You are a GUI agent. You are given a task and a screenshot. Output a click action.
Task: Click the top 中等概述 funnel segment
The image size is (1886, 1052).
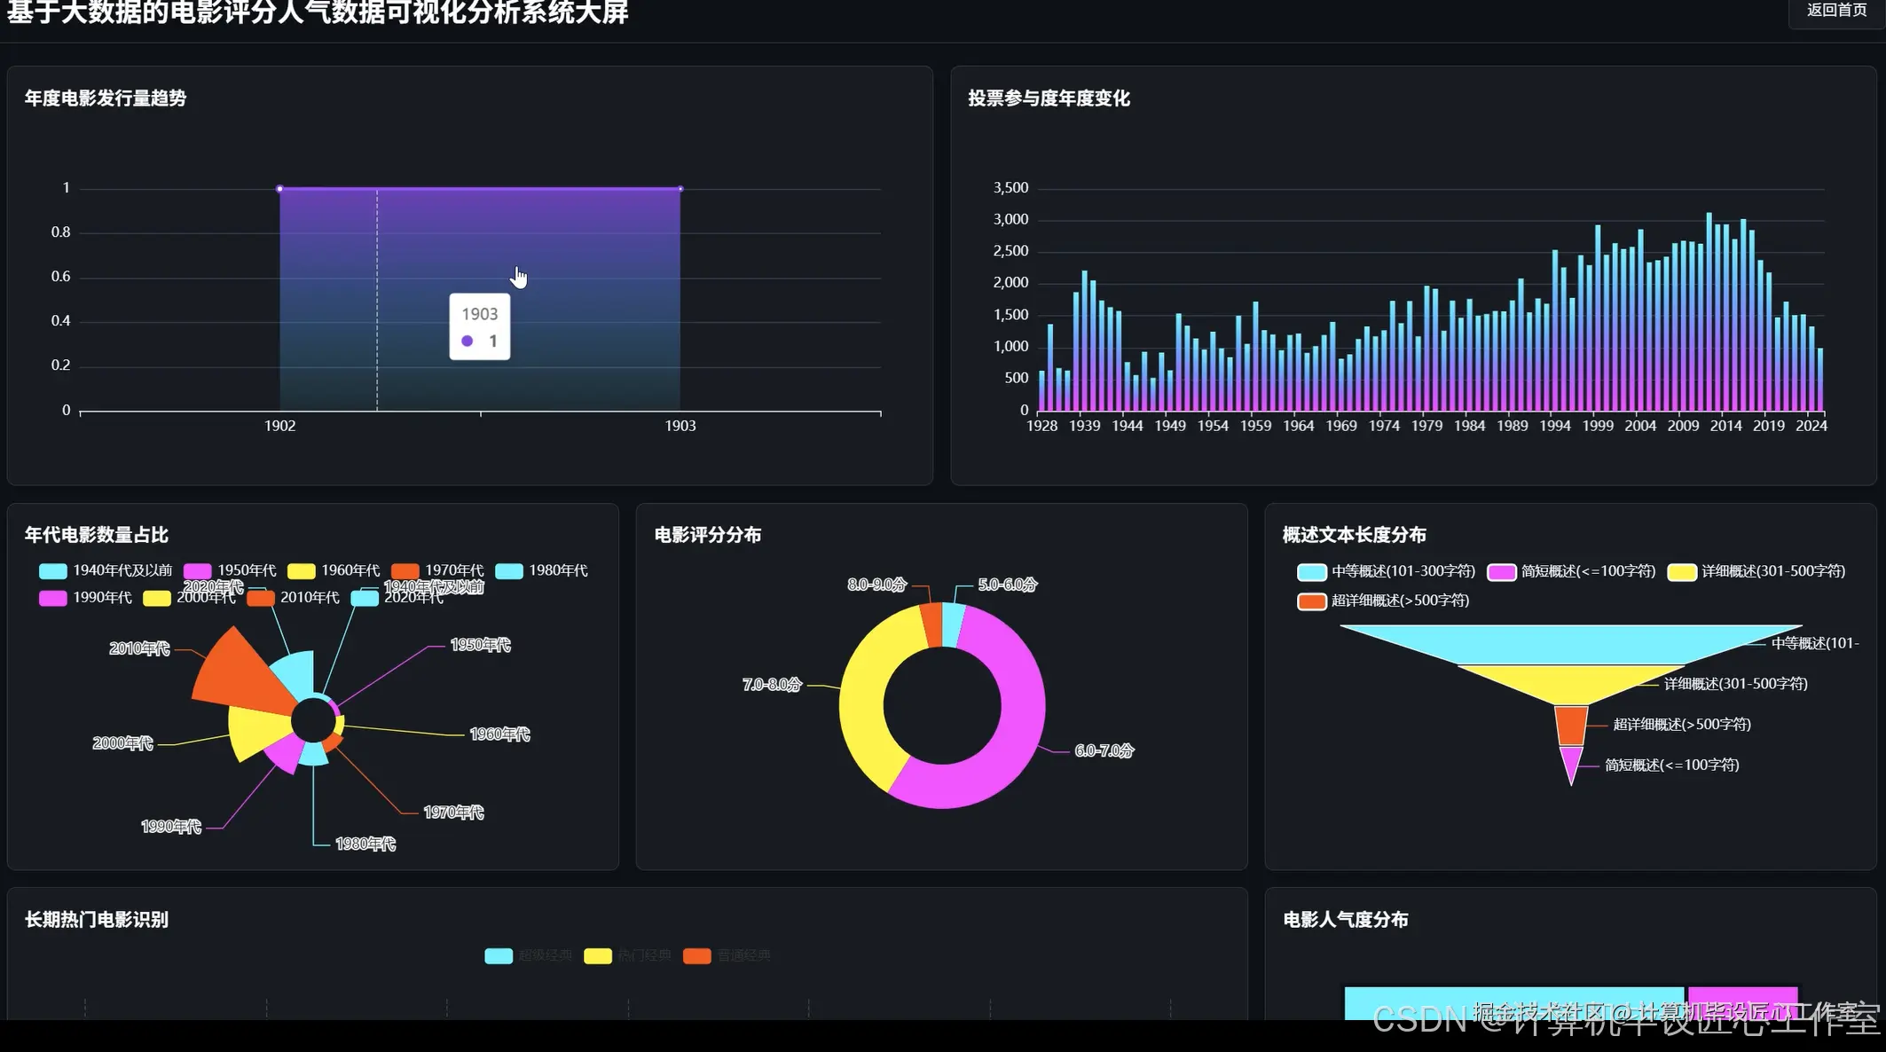(1570, 639)
